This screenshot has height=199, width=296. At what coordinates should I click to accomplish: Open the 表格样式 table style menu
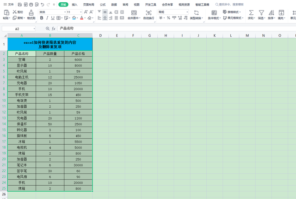point(232,12)
